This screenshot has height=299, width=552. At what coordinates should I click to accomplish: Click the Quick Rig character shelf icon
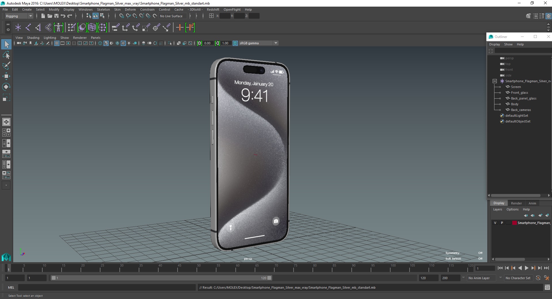point(58,28)
